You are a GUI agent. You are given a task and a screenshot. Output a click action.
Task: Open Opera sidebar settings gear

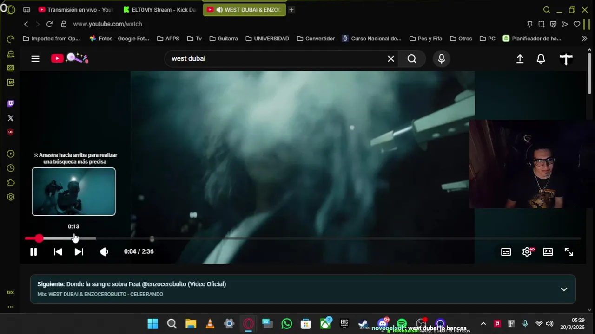click(x=11, y=197)
